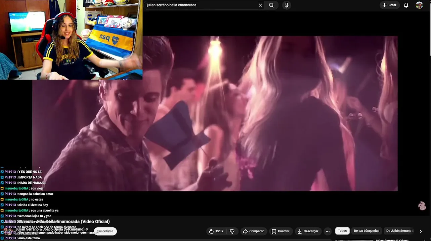Image resolution: width=431 pixels, height=241 pixels.
Task: Click chat message 'amo este tema'
Action: [x=29, y=238]
